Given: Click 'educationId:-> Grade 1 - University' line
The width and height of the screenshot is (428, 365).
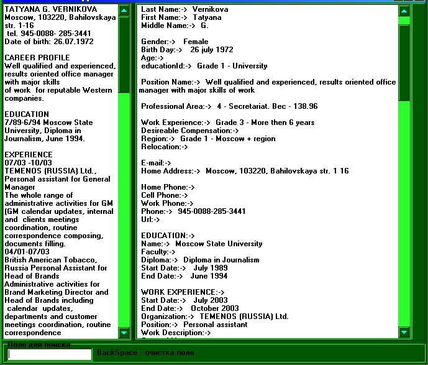Looking at the screenshot, I should [x=204, y=66].
